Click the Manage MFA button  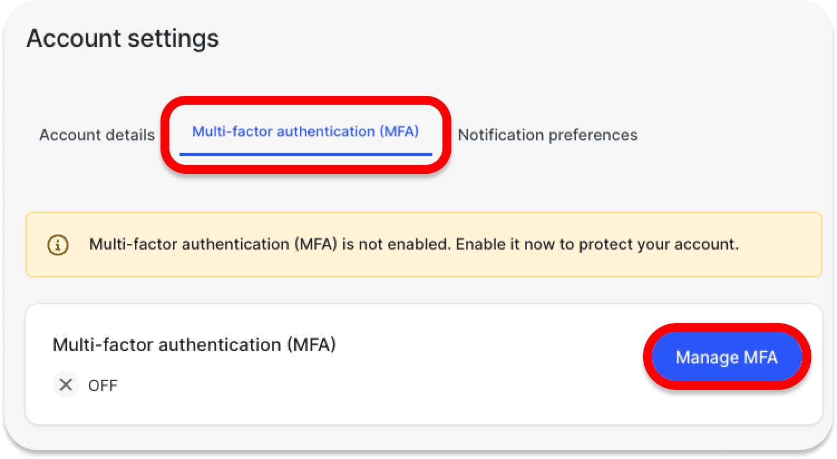[726, 357]
